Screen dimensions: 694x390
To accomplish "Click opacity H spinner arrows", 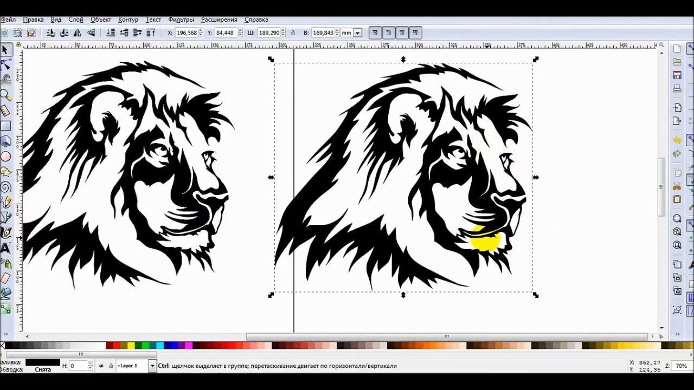I will pos(90,366).
